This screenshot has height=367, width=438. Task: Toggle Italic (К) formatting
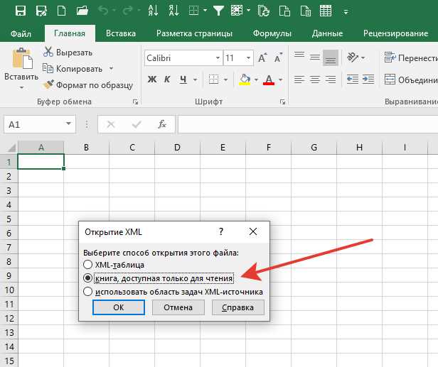click(167, 80)
